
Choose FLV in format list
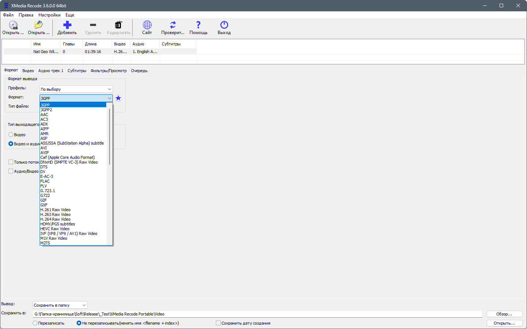(73, 186)
